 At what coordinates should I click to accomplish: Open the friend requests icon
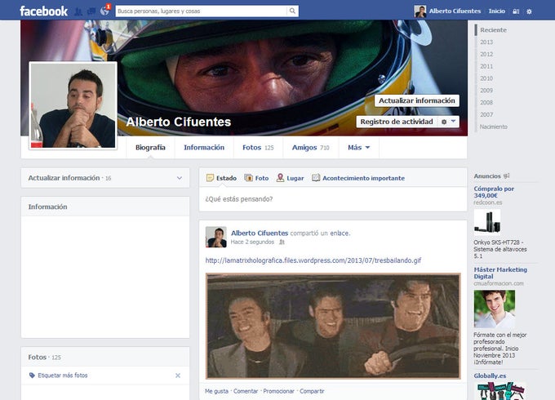[78, 11]
